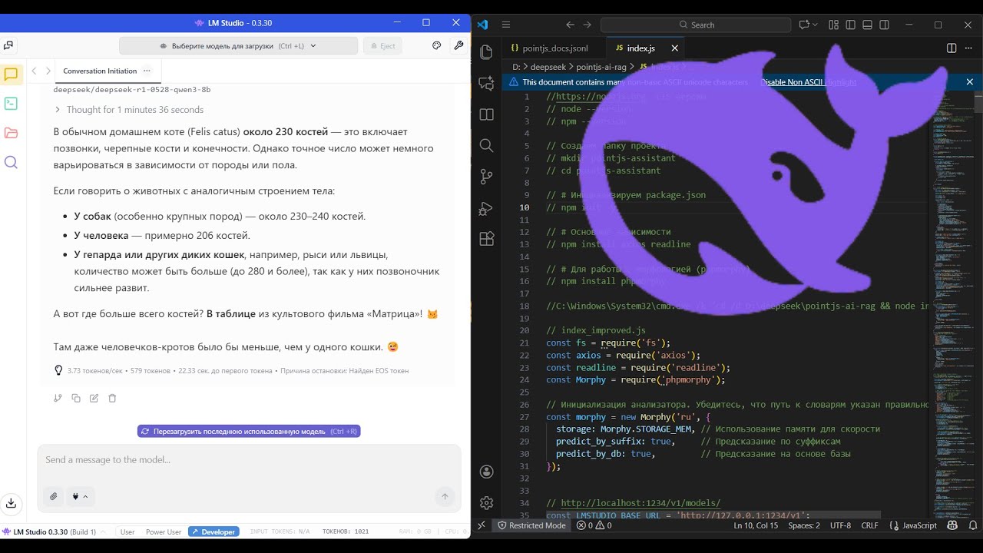
Task: Click the lightbulb stats icon below the response
Action: pyautogui.click(x=58, y=370)
